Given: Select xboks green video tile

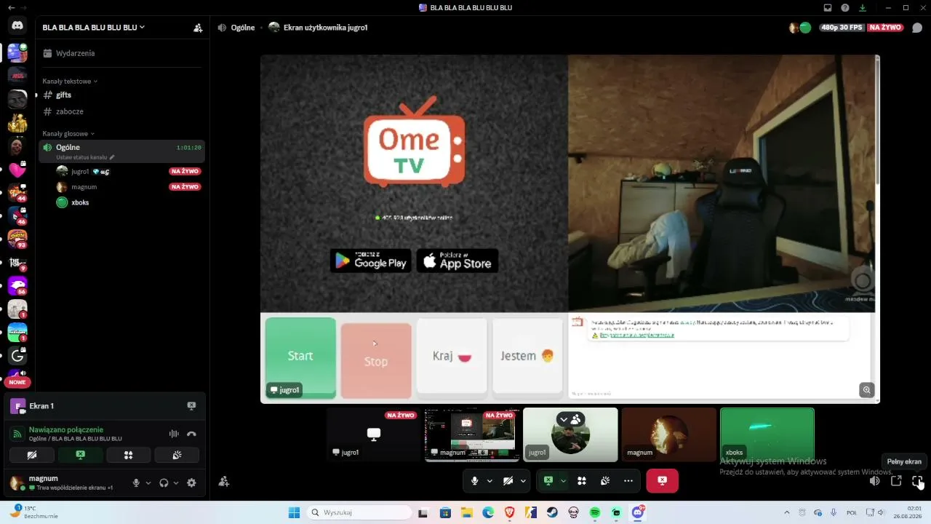Looking at the screenshot, I should click(x=767, y=434).
